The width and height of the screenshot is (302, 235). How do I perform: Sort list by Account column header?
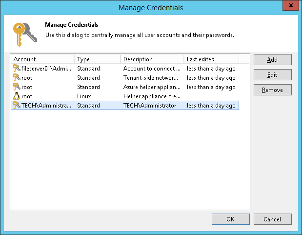pos(42,59)
